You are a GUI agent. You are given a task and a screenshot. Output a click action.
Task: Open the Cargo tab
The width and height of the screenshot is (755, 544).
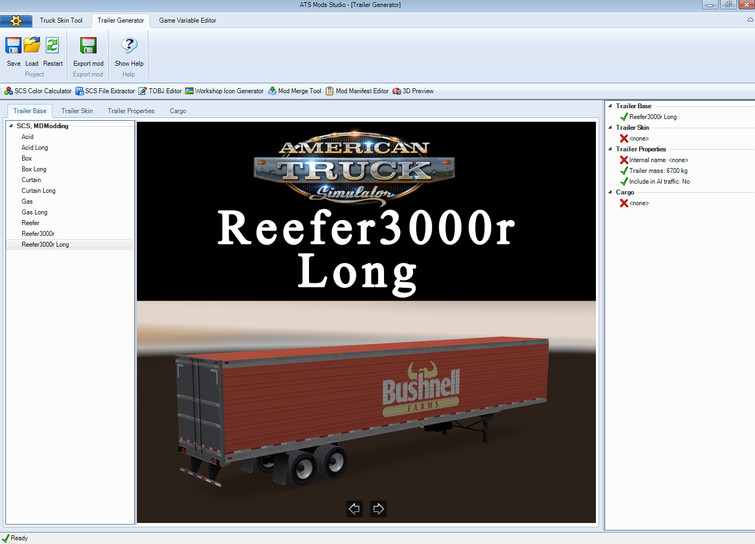pos(178,111)
